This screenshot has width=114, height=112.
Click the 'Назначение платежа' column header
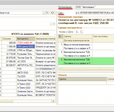coord(45,39)
